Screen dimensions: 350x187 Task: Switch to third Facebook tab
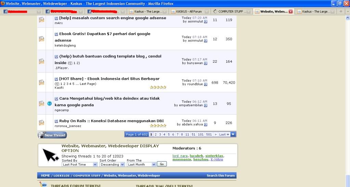[x=106, y=11]
